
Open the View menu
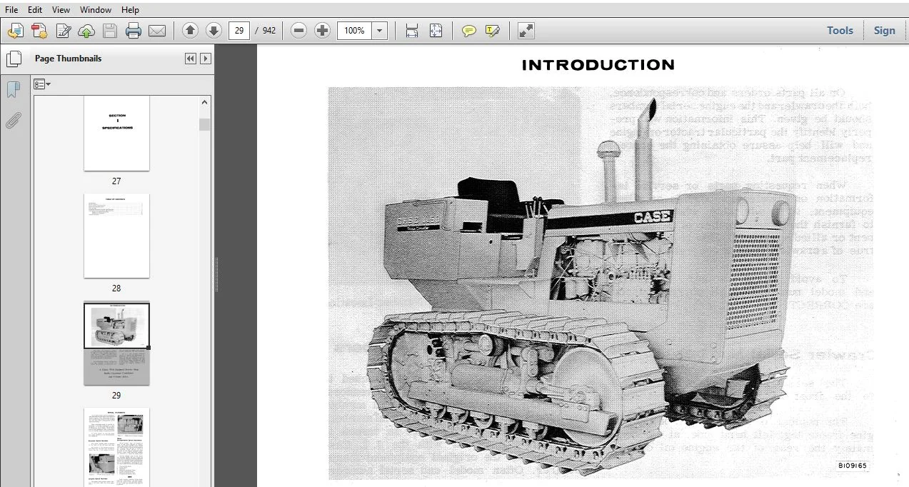[x=61, y=10]
